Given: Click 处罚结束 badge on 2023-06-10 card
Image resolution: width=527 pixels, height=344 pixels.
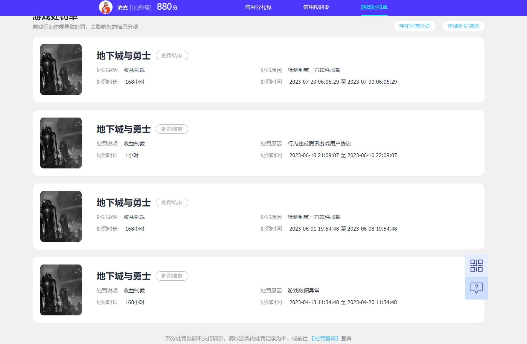Looking at the screenshot, I should (172, 129).
